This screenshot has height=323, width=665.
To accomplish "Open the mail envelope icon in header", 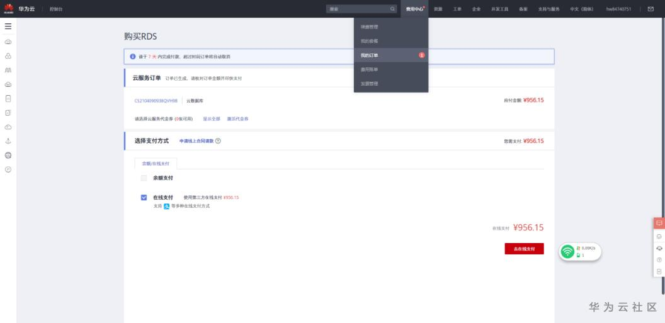I will tap(651, 9).
